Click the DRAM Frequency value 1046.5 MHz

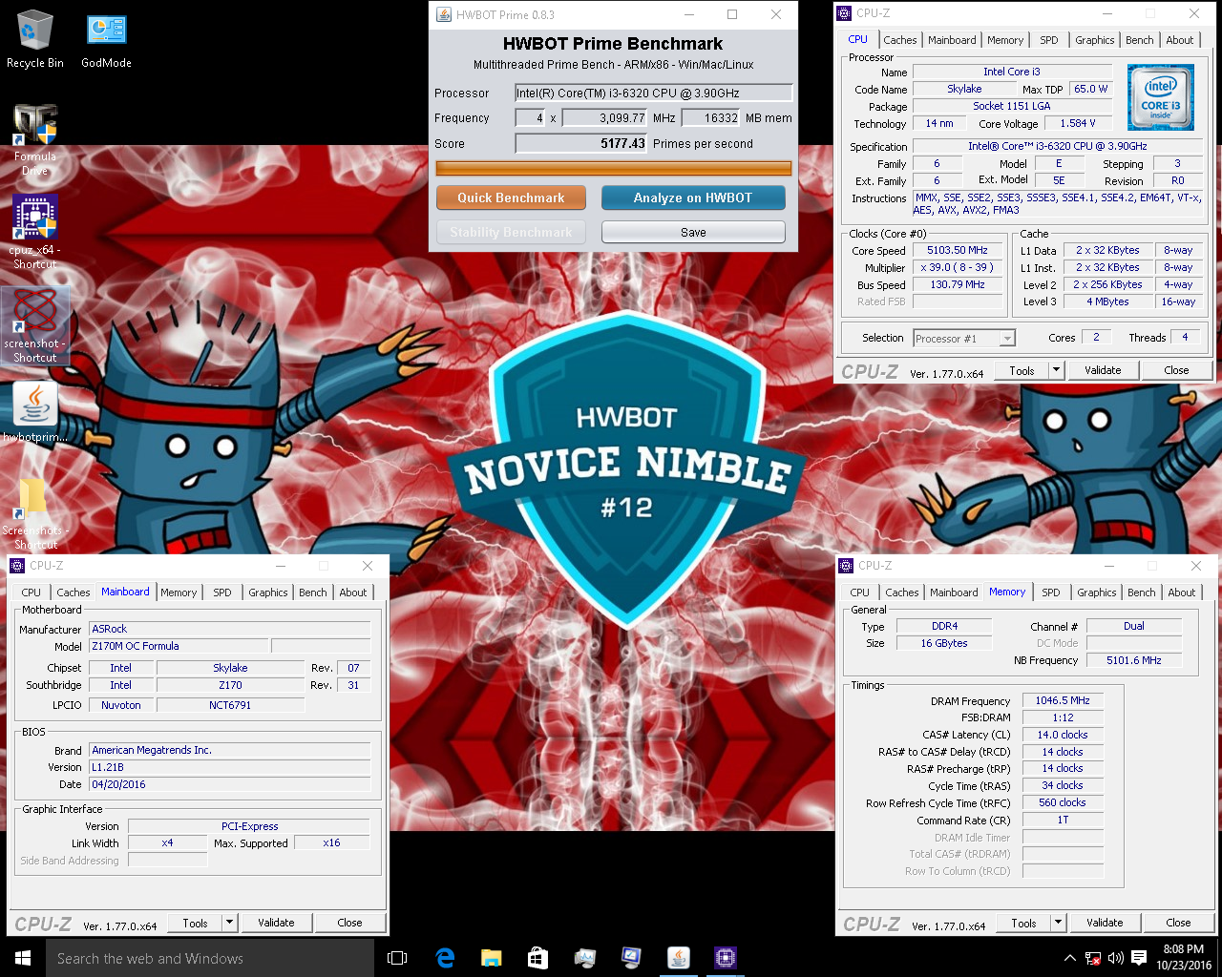click(x=1063, y=700)
